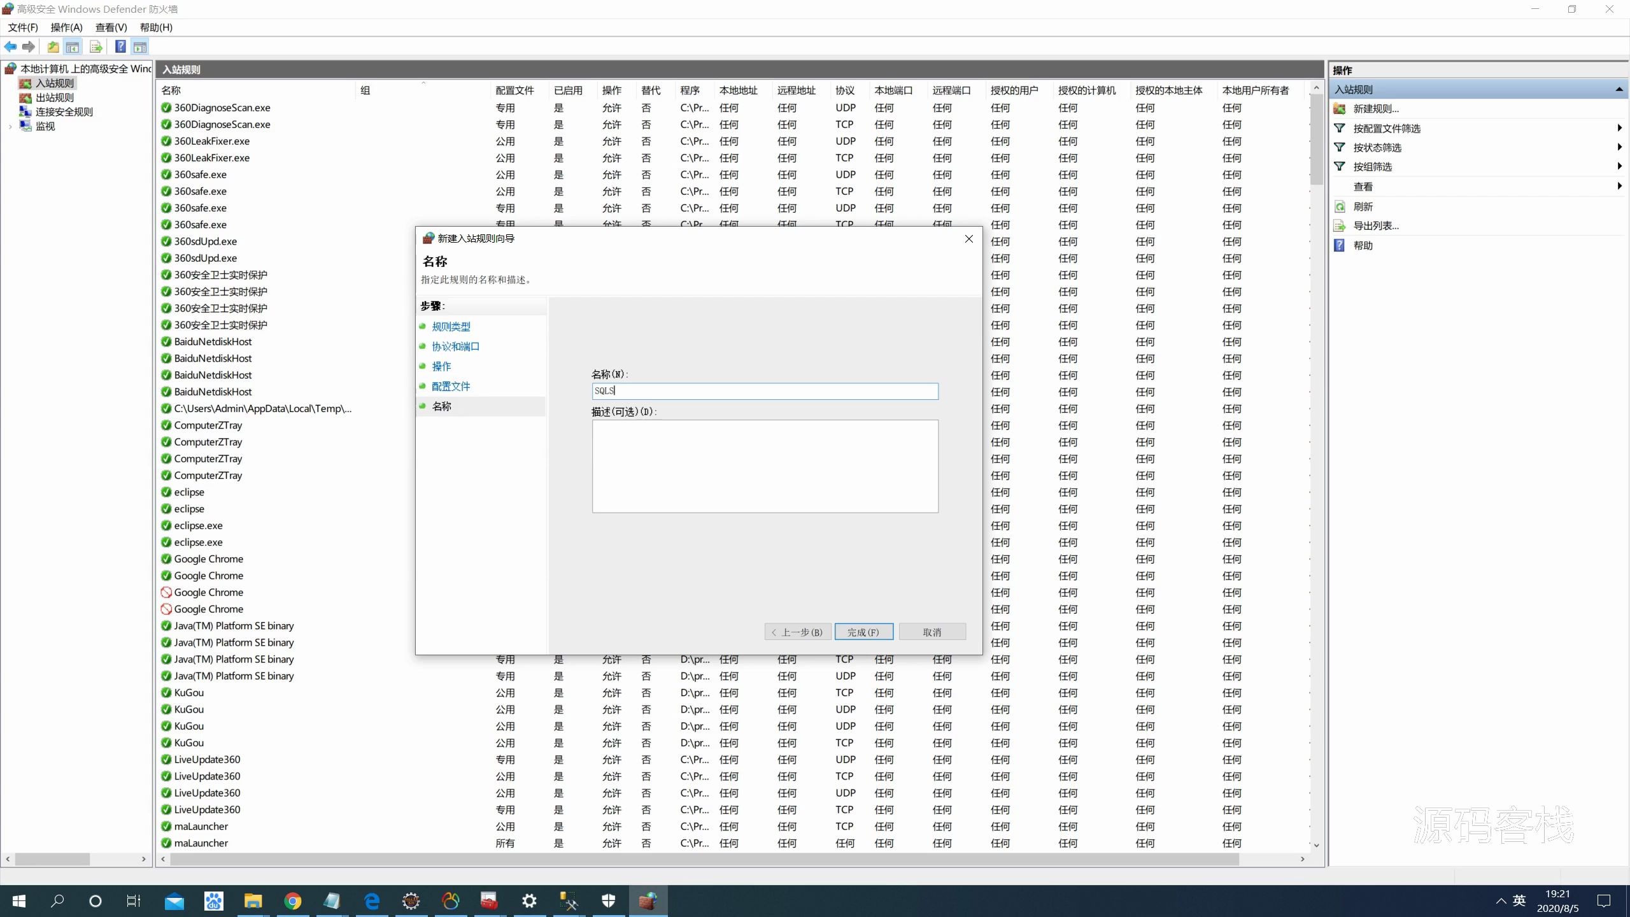Click the red toolbox icon on the taskbar
The width and height of the screenshot is (1630, 917).
point(490,901)
